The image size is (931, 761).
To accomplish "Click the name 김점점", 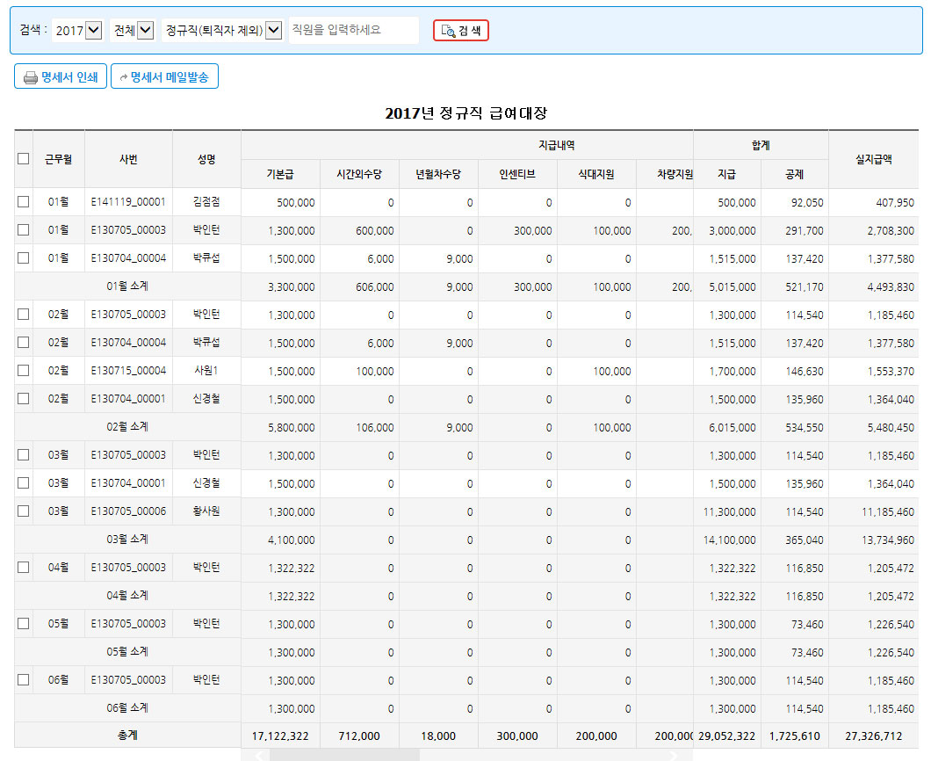I will pyautogui.click(x=206, y=202).
